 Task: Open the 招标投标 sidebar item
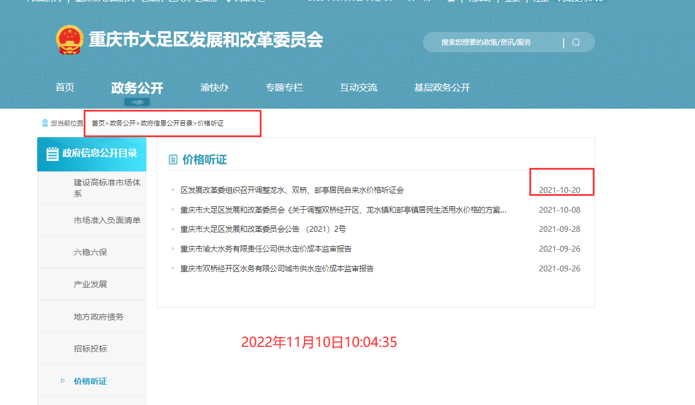pos(92,349)
